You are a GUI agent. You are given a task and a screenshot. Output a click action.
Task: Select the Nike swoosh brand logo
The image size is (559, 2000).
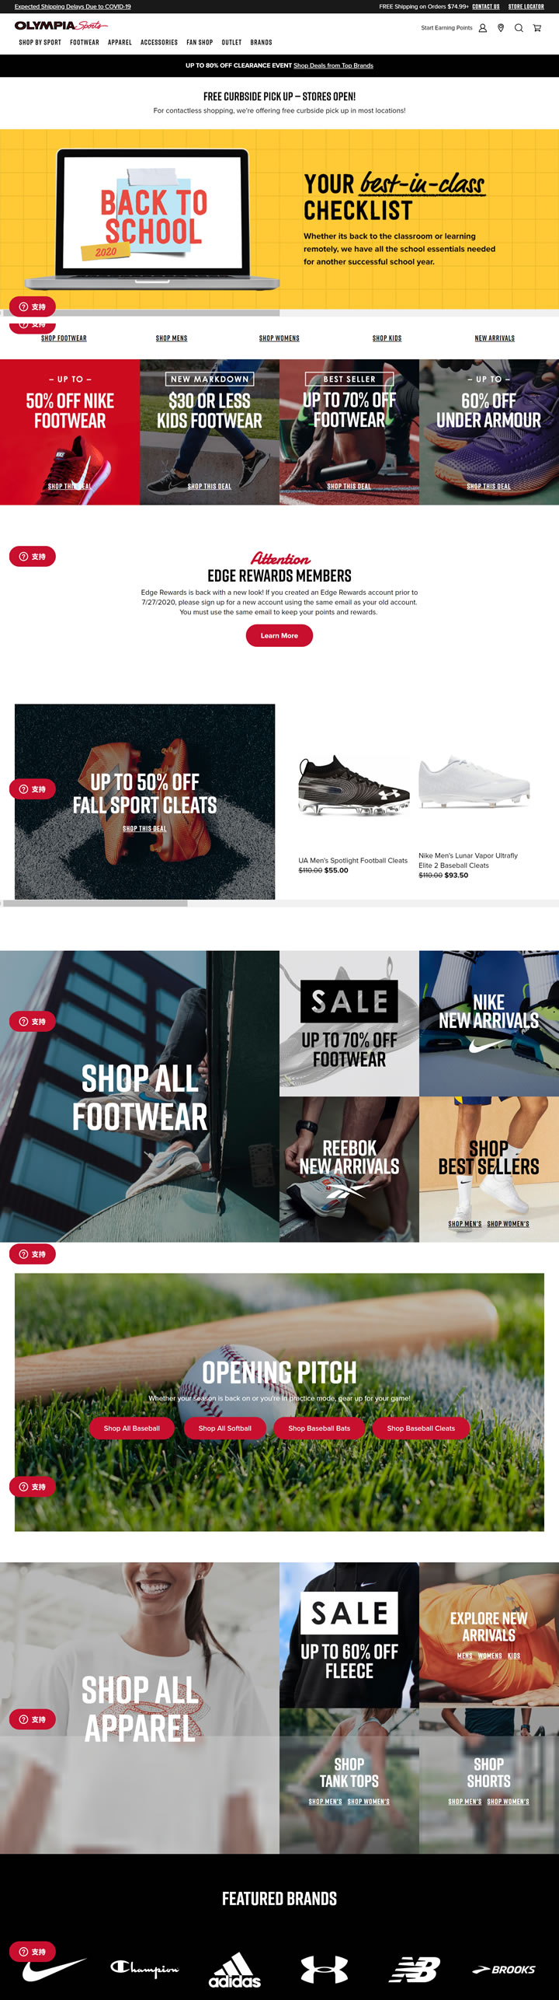coord(54,1969)
